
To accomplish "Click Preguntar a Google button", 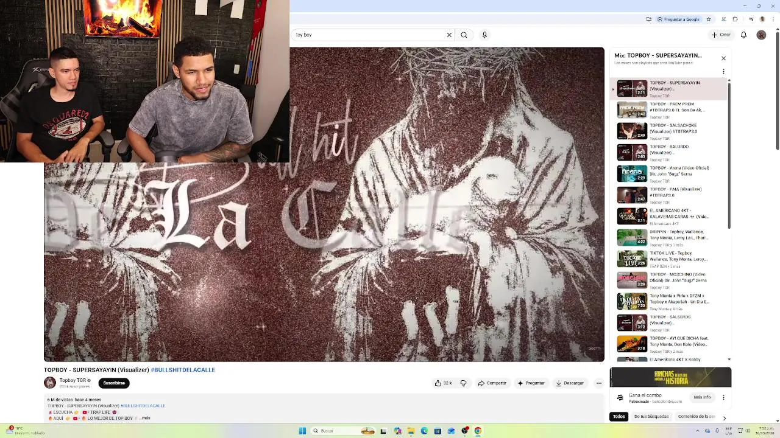I will (x=678, y=19).
